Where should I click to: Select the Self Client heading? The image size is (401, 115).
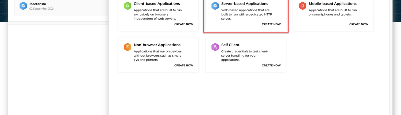coord(230,45)
